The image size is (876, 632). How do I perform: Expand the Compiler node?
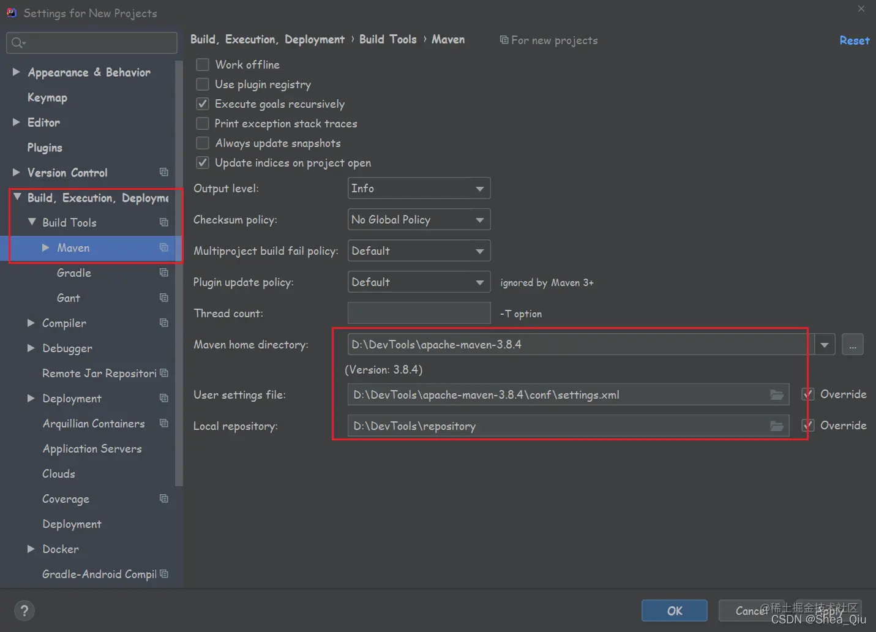point(31,323)
